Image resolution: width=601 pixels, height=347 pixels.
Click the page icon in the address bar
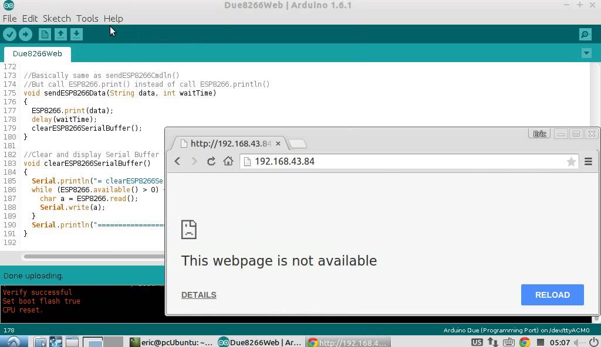[247, 162]
